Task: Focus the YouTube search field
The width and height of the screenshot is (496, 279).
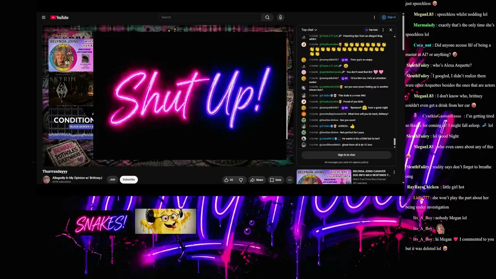Action: pos(210,17)
